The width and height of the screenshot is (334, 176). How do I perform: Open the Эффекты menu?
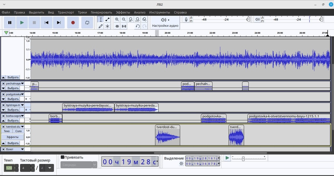[123, 12]
